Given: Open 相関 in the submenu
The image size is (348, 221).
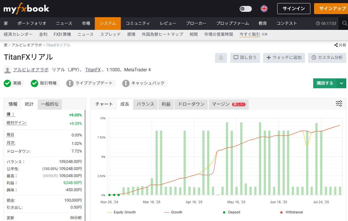Looking at the screenshot, I should click(194, 34).
